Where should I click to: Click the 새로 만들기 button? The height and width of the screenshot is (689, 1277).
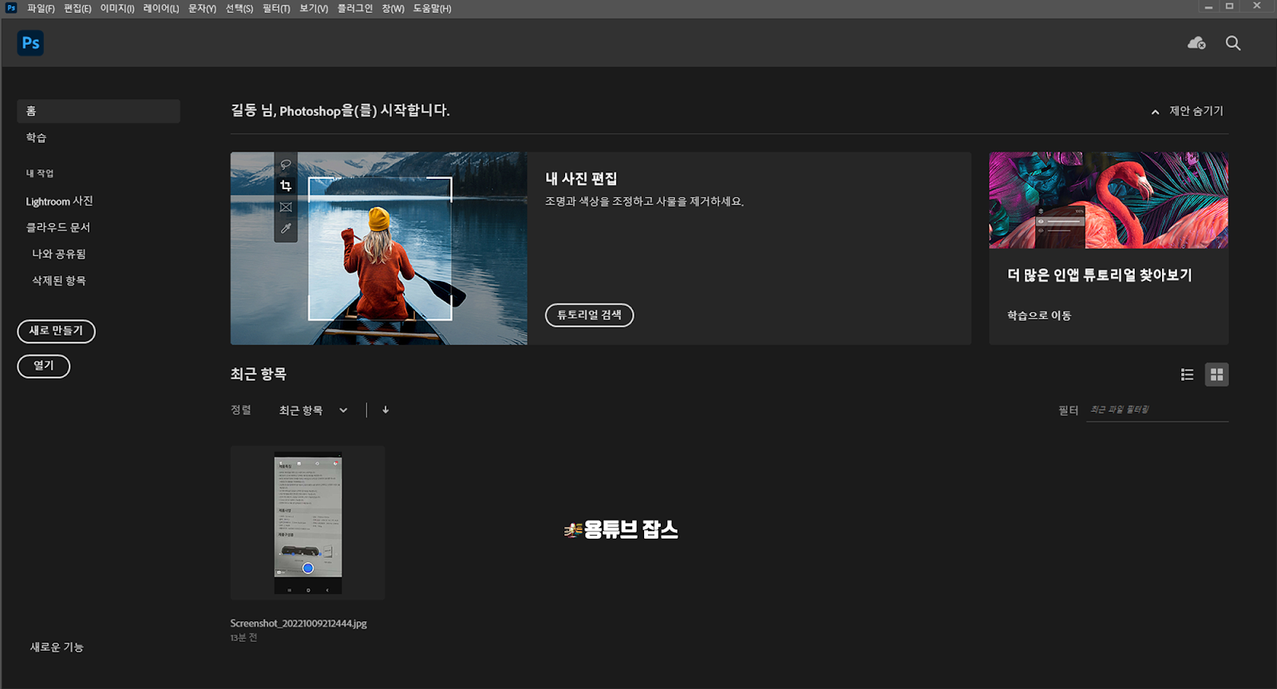pyautogui.click(x=56, y=331)
